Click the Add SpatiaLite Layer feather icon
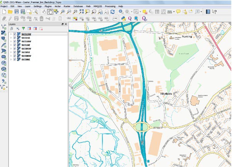Viewport: 232px width, 167px height. pyautogui.click(x=4, y=45)
